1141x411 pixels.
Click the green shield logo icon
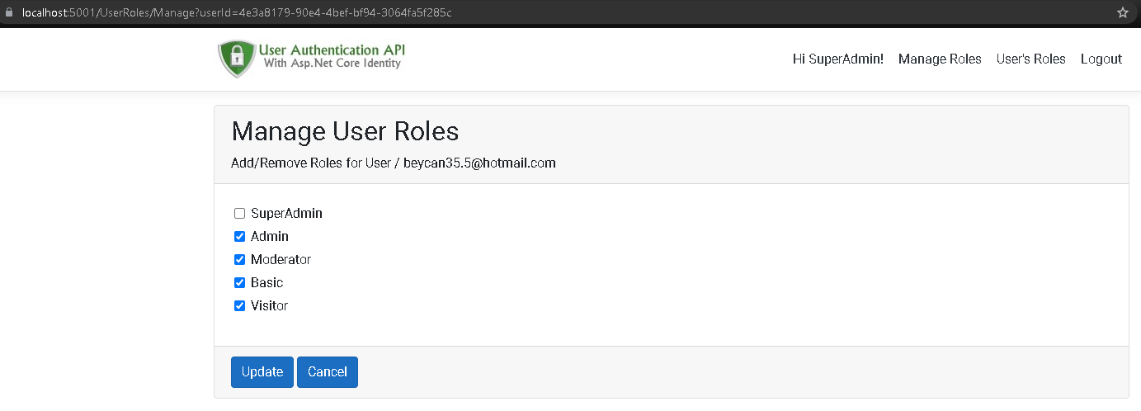(x=237, y=59)
